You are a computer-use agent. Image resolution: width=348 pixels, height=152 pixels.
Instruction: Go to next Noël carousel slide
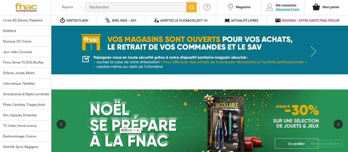338,124
